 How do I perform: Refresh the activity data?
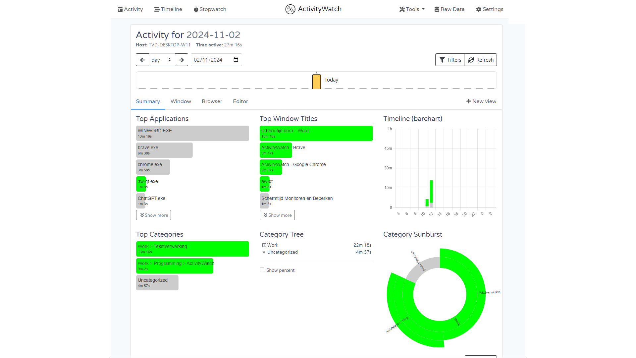tap(481, 60)
